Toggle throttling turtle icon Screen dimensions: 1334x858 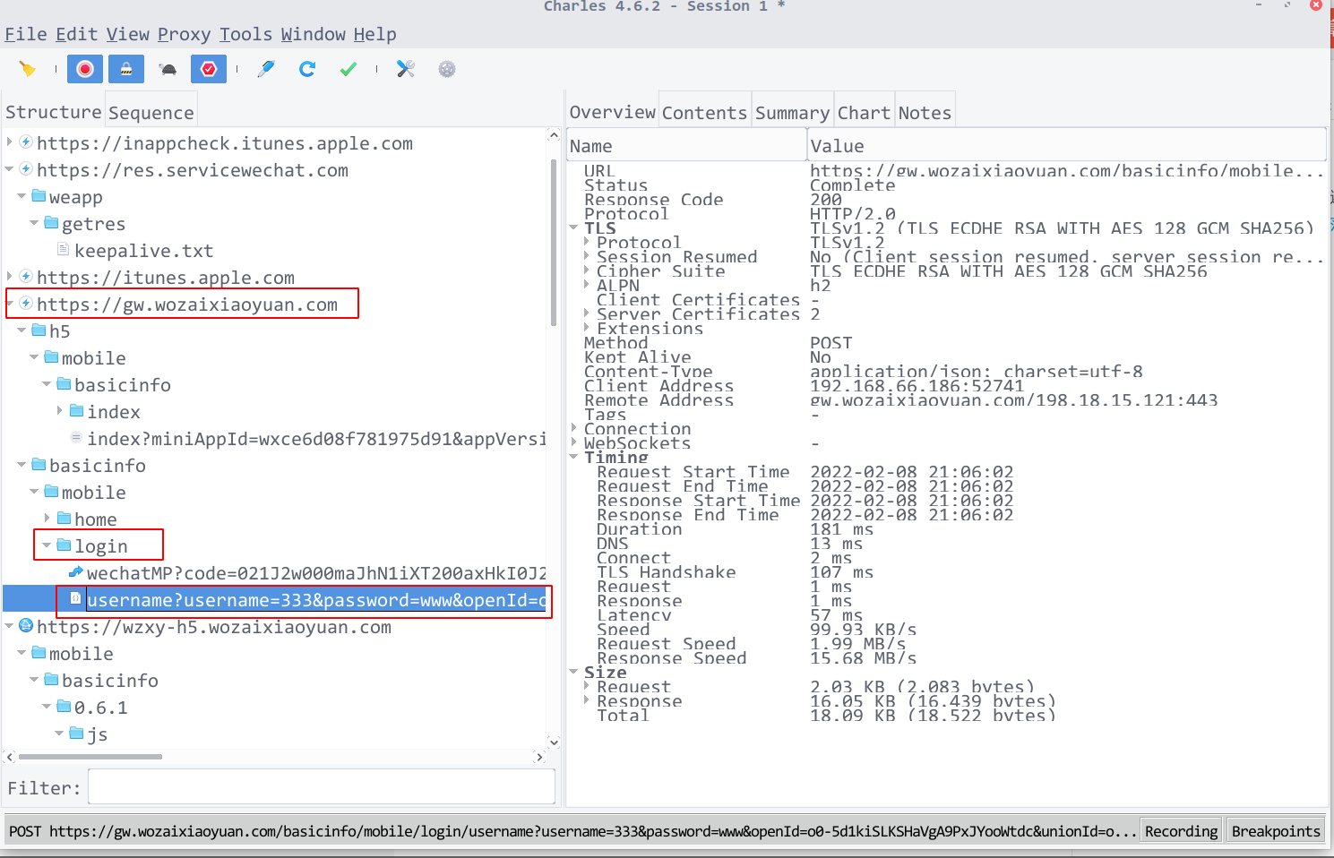[x=168, y=69]
